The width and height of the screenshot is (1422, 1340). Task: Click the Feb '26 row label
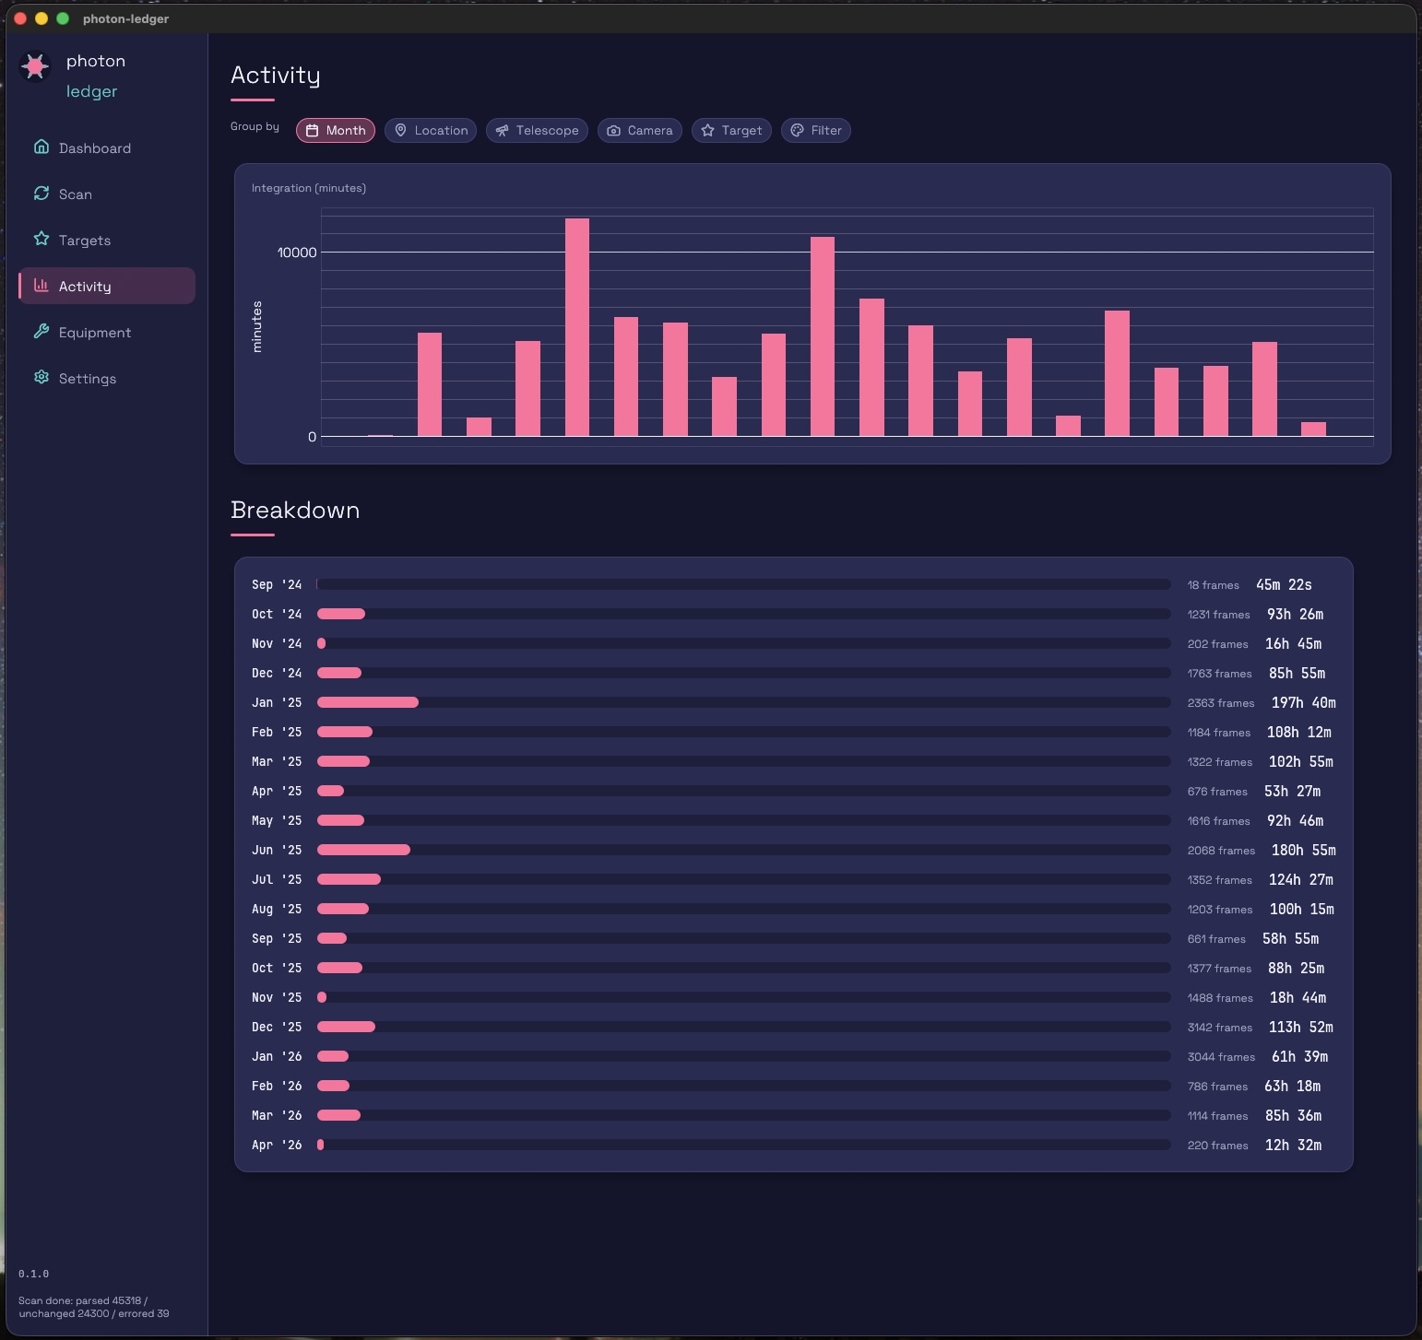tap(277, 1086)
